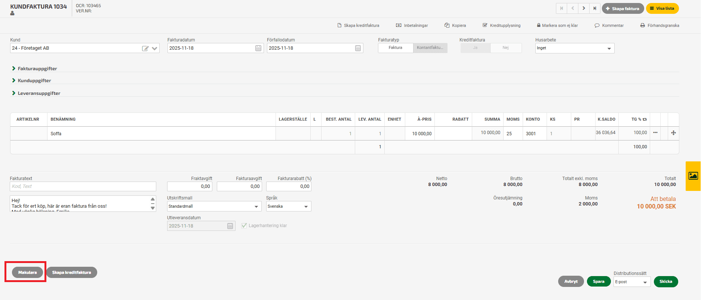Jump to the last invoice
The image size is (701, 300).
pyautogui.click(x=595, y=8)
